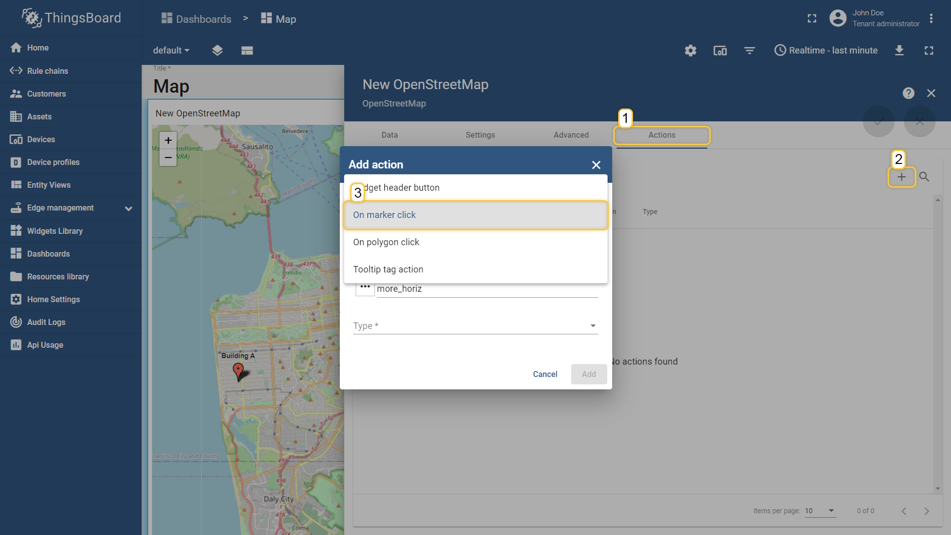
Task: Zoom in on the map
Action: [x=168, y=140]
